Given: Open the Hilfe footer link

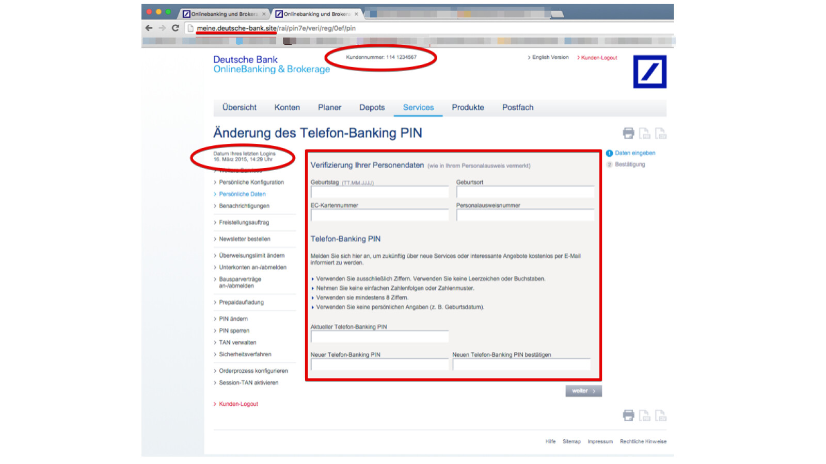Looking at the screenshot, I should coord(550,442).
